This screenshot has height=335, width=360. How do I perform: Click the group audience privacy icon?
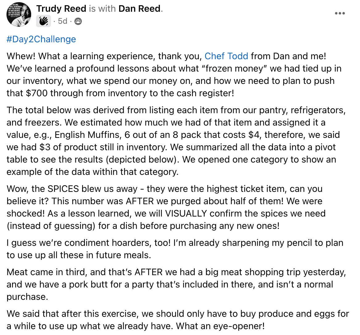pos(78,21)
